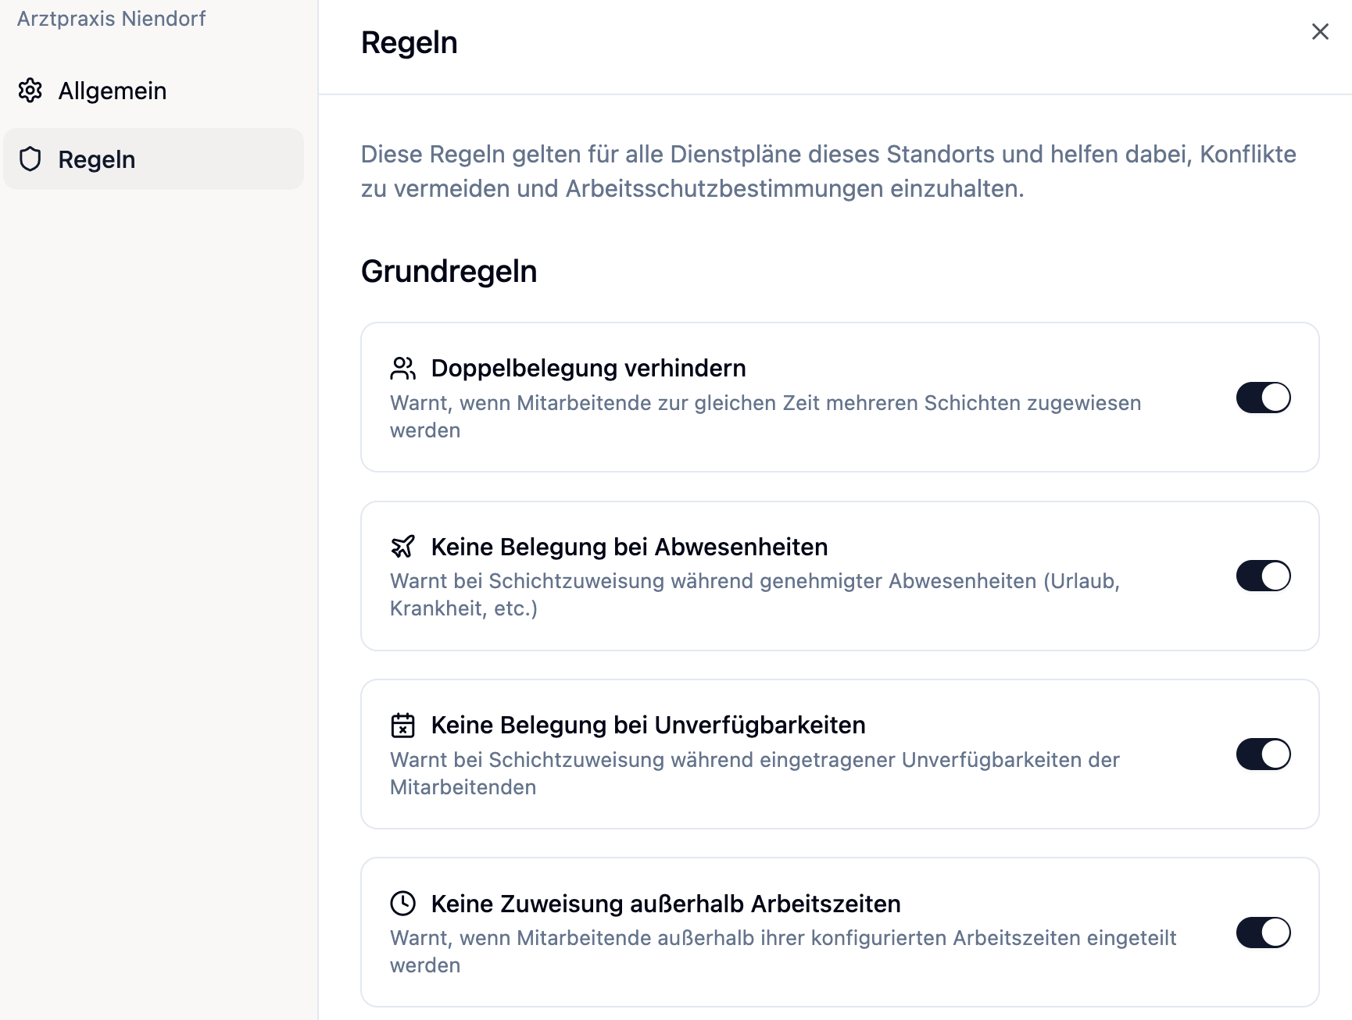This screenshot has width=1352, height=1020.
Task: Click the gear icon next to Allgemein
Action: [x=30, y=91]
